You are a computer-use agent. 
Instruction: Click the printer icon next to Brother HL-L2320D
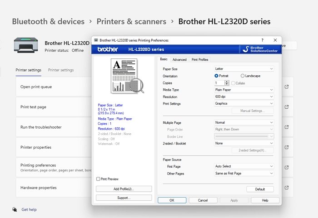(27, 46)
